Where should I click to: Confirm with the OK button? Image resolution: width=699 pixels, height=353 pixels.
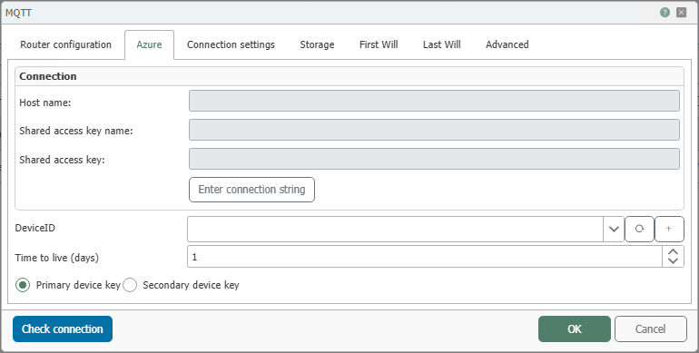[574, 328]
